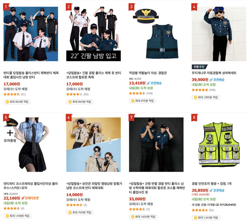The height and width of the screenshot is (224, 251).
Task: Click the seller rocket badge beside 22,160원
Action: pos(30,198)
